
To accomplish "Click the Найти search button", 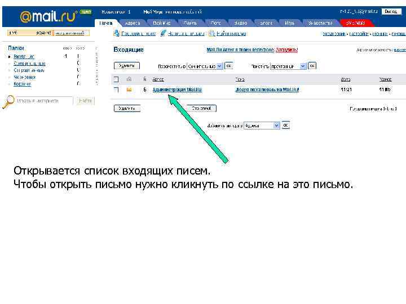I will pyautogui.click(x=86, y=101).
